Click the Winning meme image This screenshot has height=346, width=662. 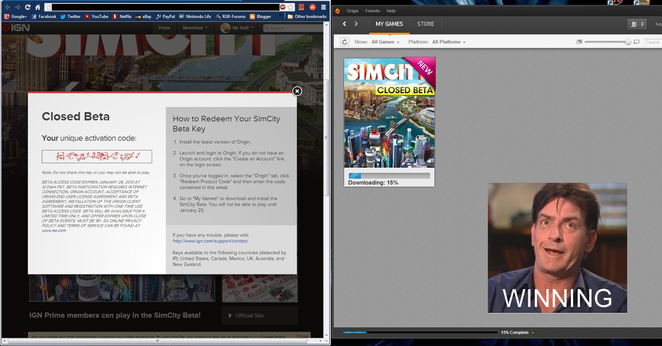click(x=557, y=248)
